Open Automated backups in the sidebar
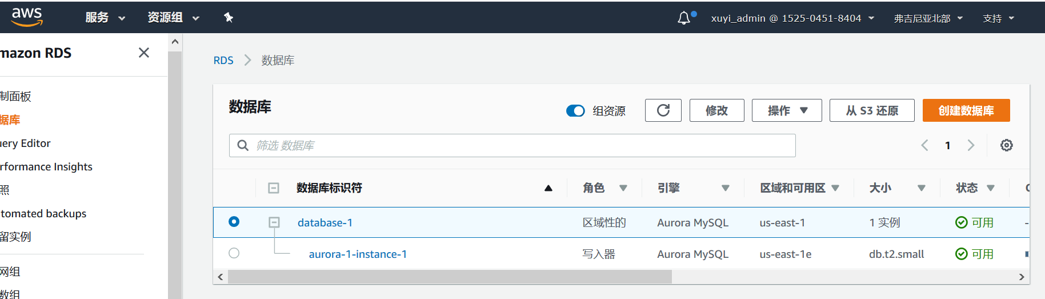 click(43, 213)
